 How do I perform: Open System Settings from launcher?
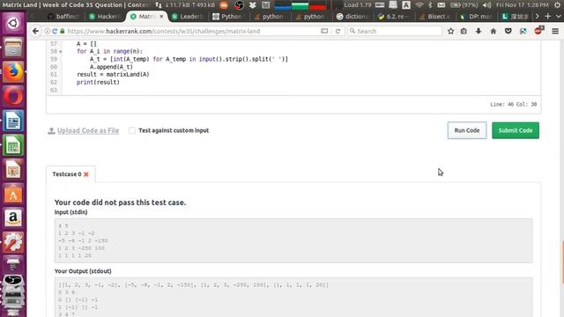[13, 243]
